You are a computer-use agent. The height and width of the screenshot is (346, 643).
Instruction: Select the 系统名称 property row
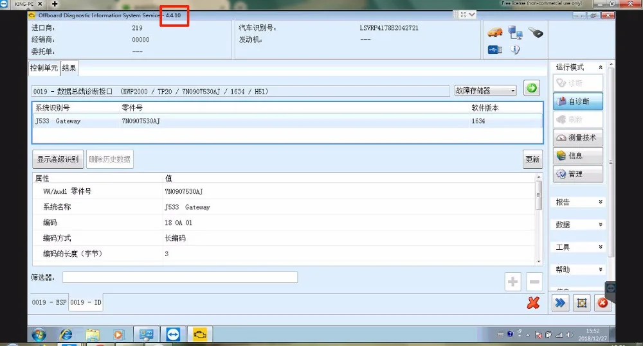[x=284, y=207]
